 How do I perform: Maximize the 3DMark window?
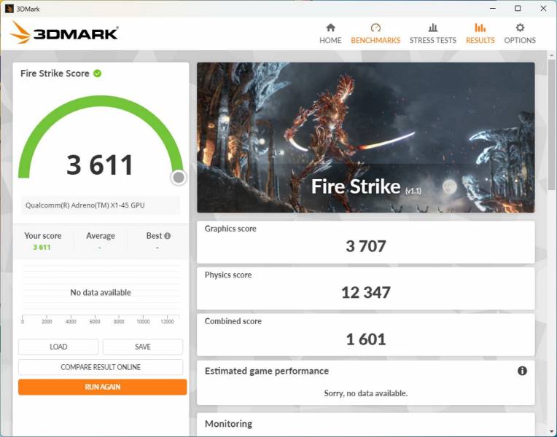pyautogui.click(x=518, y=9)
